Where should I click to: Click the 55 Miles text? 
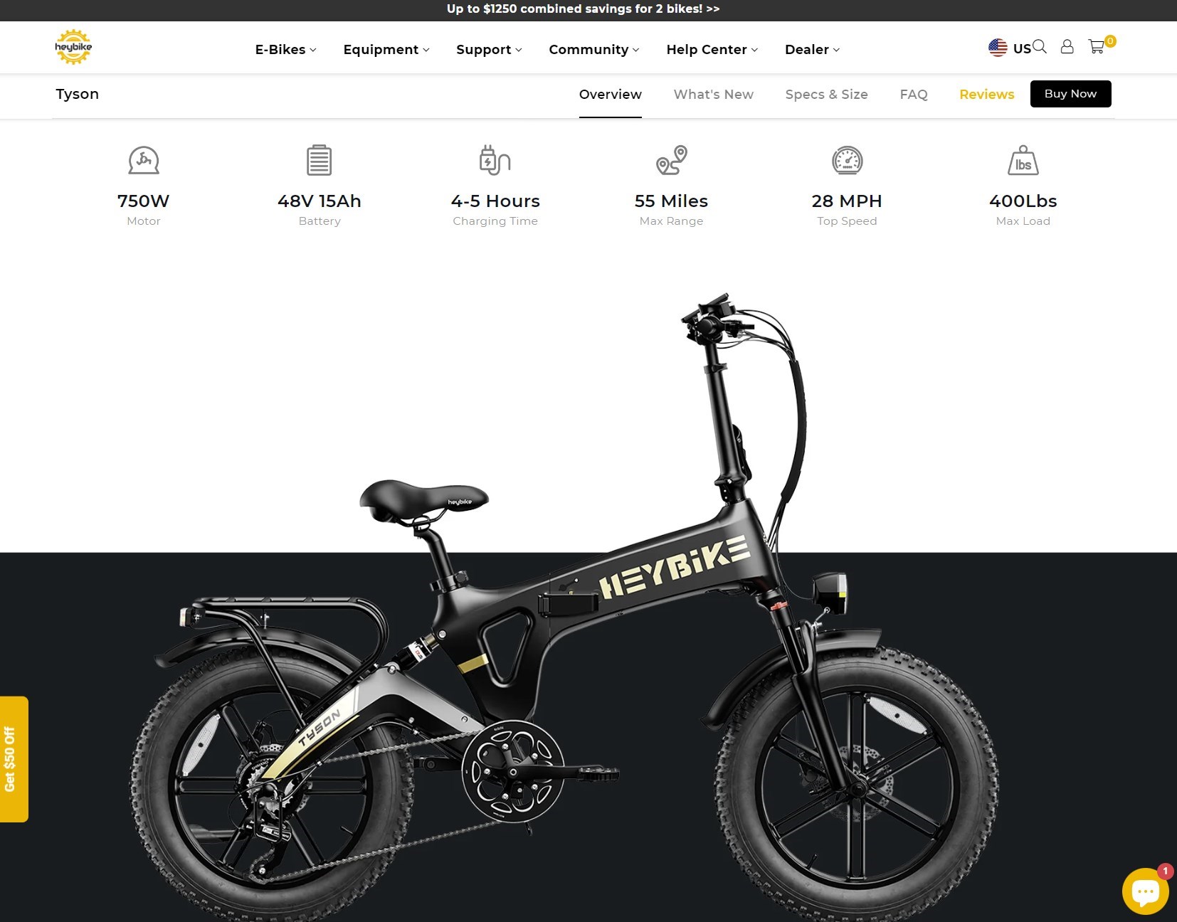672,201
